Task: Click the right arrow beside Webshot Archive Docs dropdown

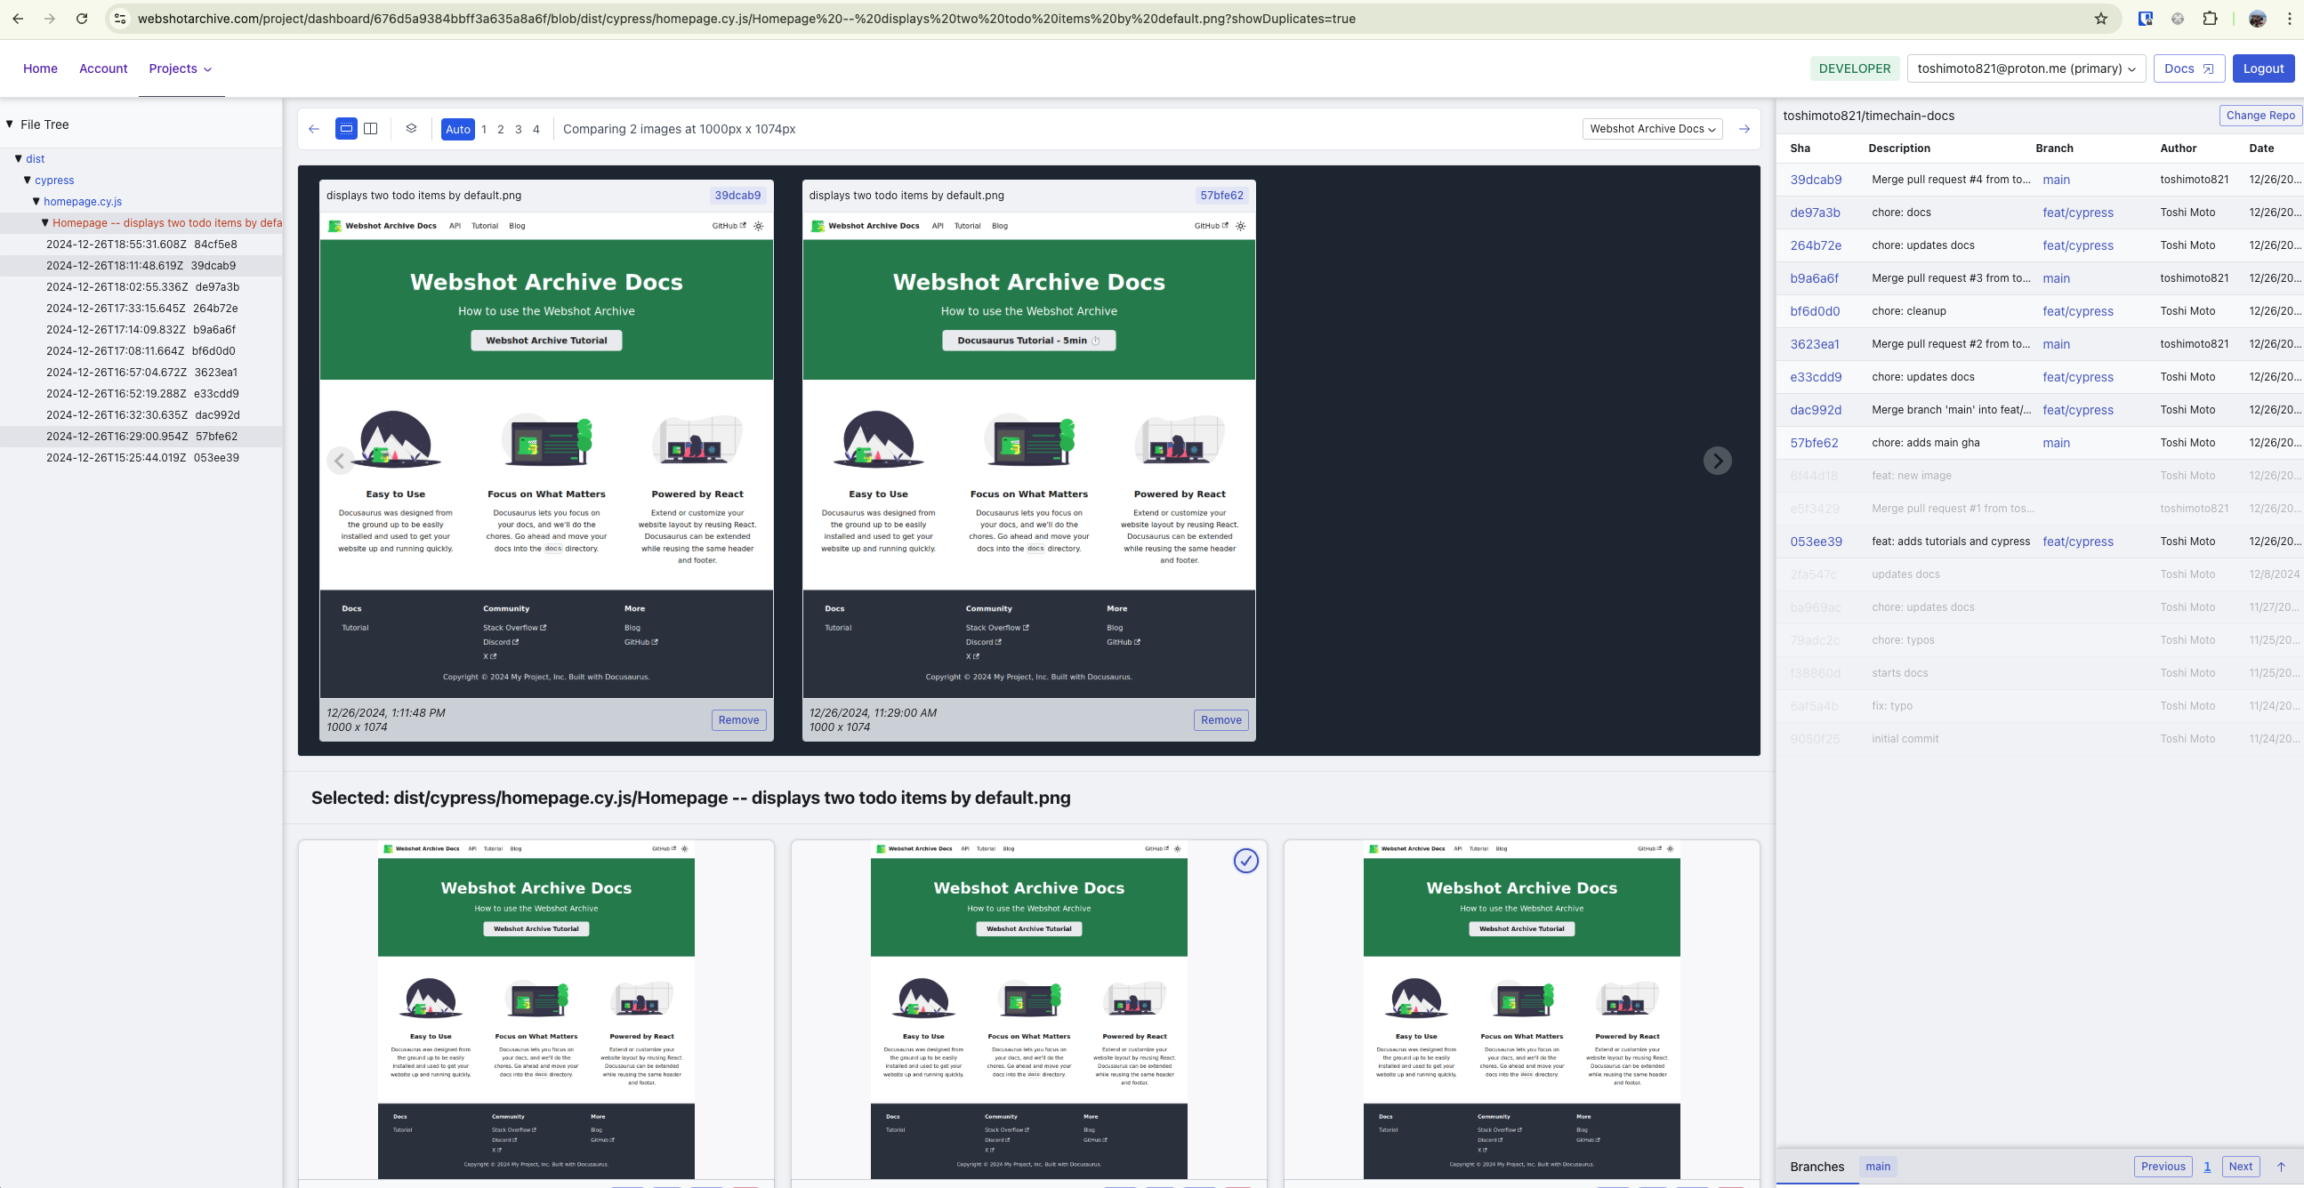Action: coord(1744,129)
